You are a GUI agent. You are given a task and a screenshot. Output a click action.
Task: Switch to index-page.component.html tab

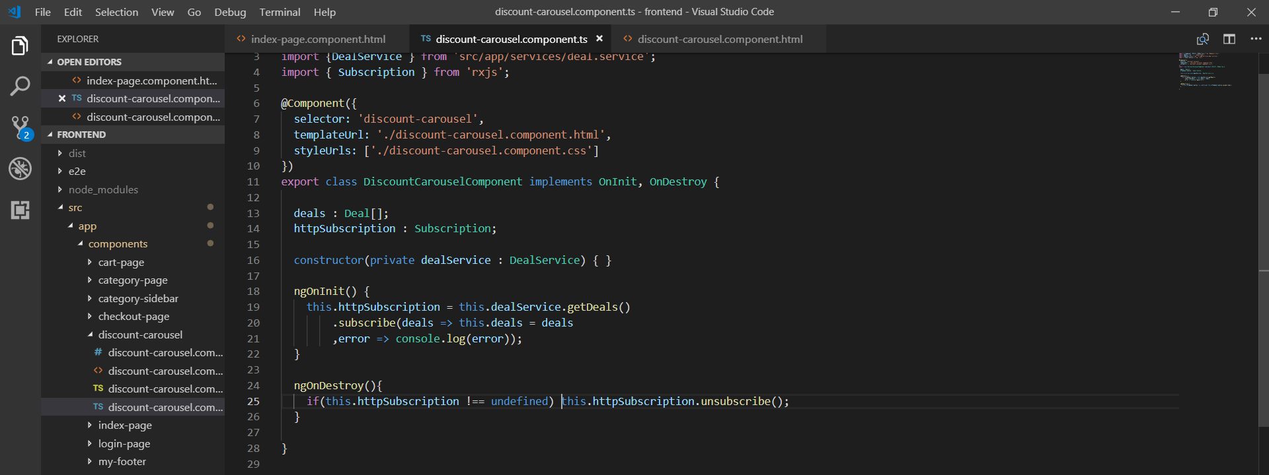[317, 39]
